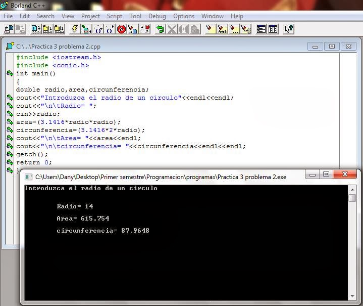Click the Tile vertical windows icon

tap(273, 29)
